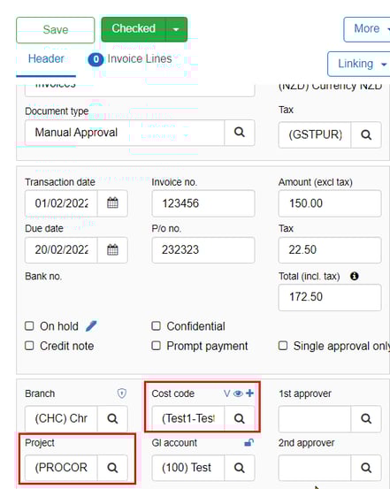The height and width of the screenshot is (489, 390).
Task: Open the More dropdown menu
Action: (368, 29)
